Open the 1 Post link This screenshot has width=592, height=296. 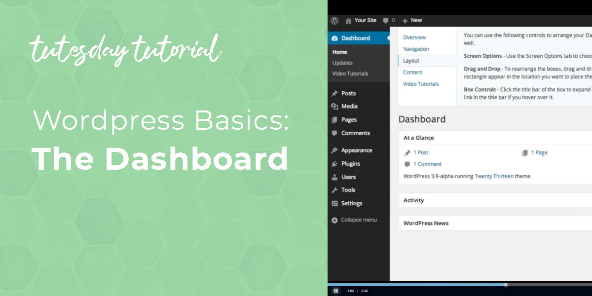point(421,153)
